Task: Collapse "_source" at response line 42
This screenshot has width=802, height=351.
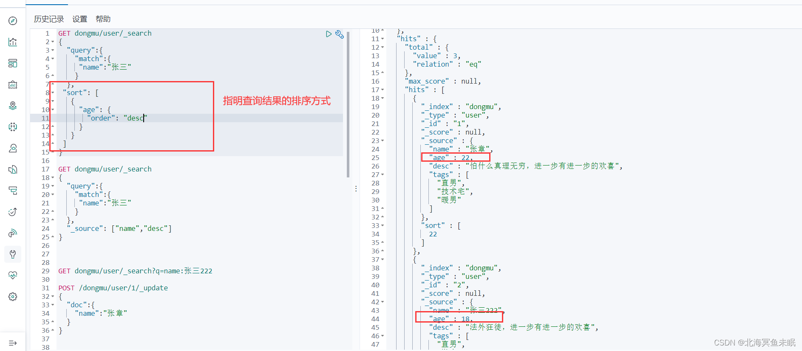Action: click(x=383, y=302)
